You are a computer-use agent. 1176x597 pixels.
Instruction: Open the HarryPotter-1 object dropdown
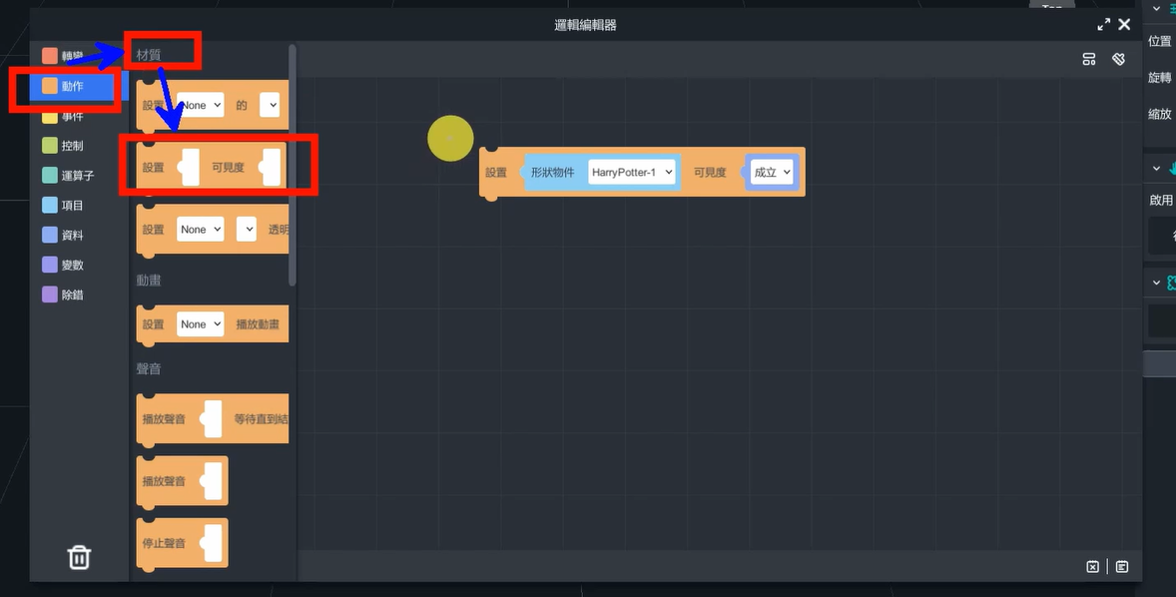point(632,173)
